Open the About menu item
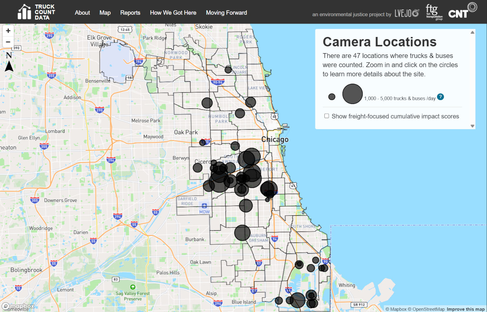487x312 pixels. coord(82,13)
